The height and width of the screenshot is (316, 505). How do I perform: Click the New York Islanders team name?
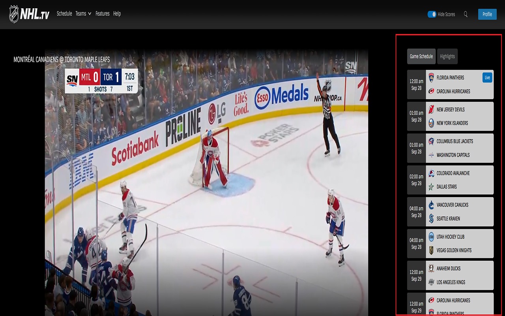tap(452, 123)
